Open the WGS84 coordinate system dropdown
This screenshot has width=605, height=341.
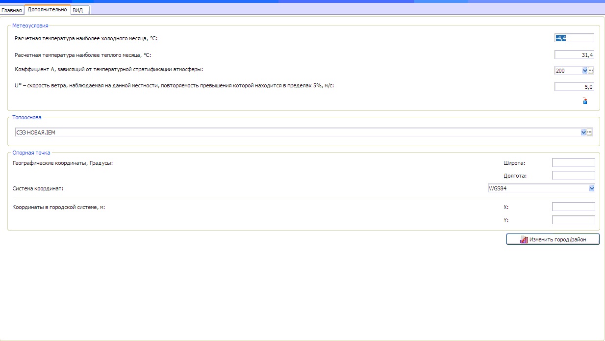(x=592, y=188)
